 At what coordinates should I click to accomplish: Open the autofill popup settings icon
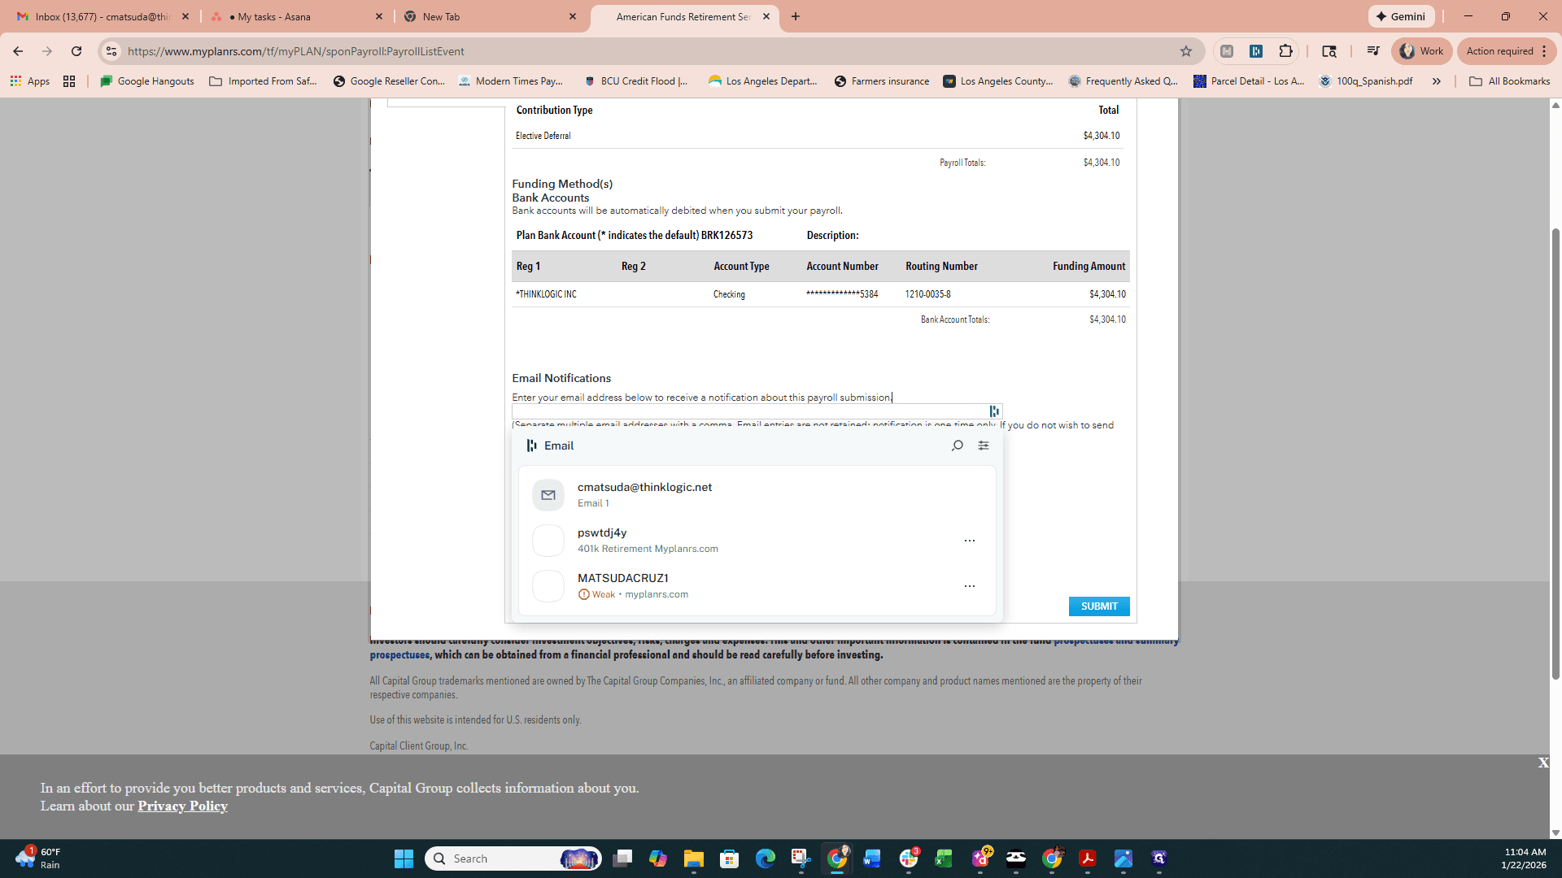984,446
